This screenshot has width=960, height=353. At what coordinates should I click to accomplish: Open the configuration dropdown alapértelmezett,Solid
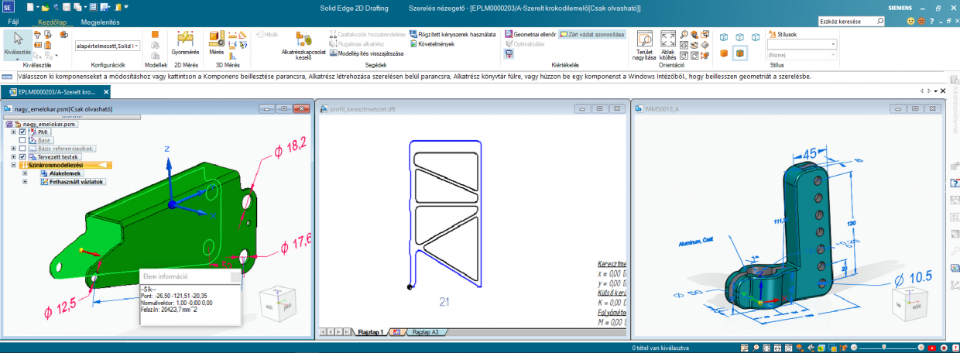(108, 46)
